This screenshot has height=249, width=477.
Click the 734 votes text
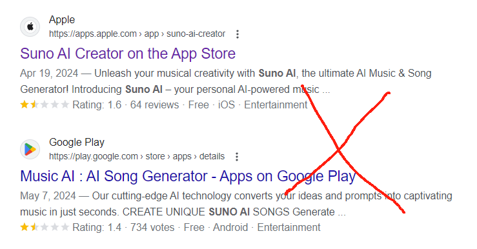152,228
